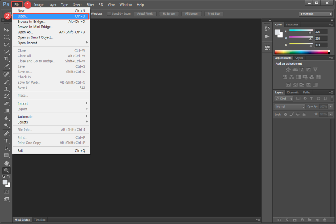Select the Clone Stamp tool
The width and height of the screenshot is (336, 224).
tap(6, 89)
